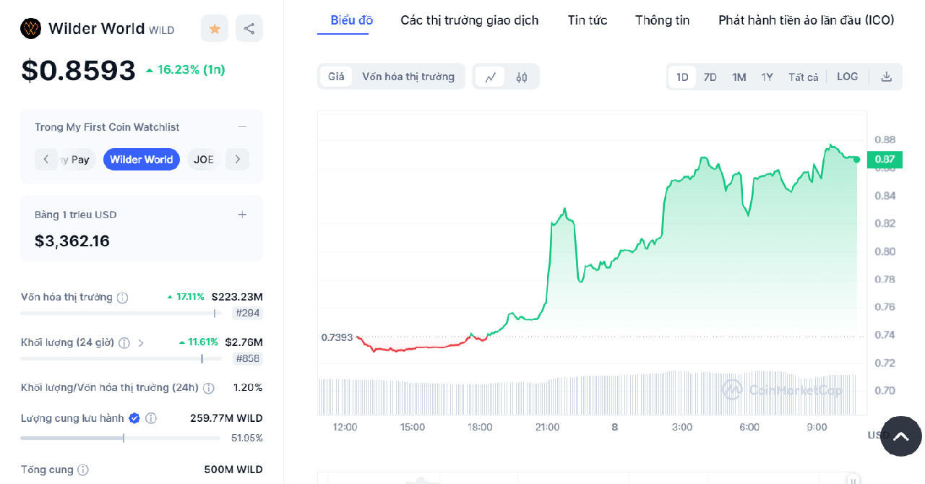925x484 pixels.
Task: Click the scroll-to-top circular button
Action: click(900, 436)
